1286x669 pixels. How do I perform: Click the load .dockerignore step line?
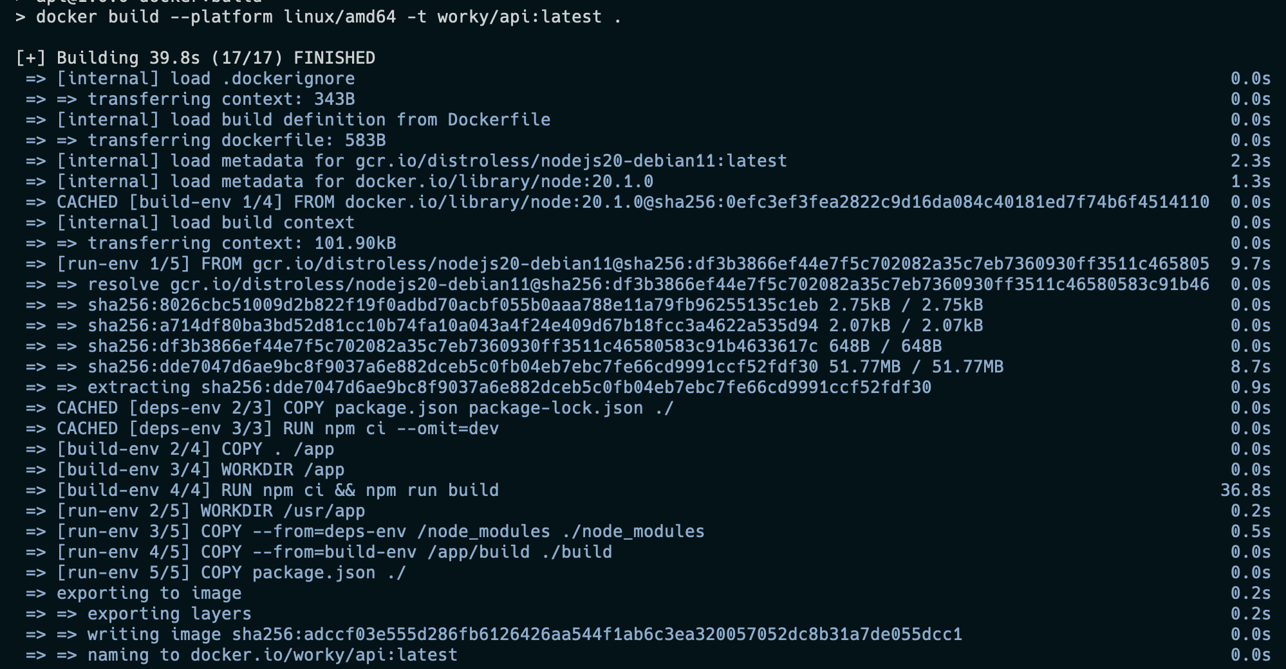click(x=205, y=78)
